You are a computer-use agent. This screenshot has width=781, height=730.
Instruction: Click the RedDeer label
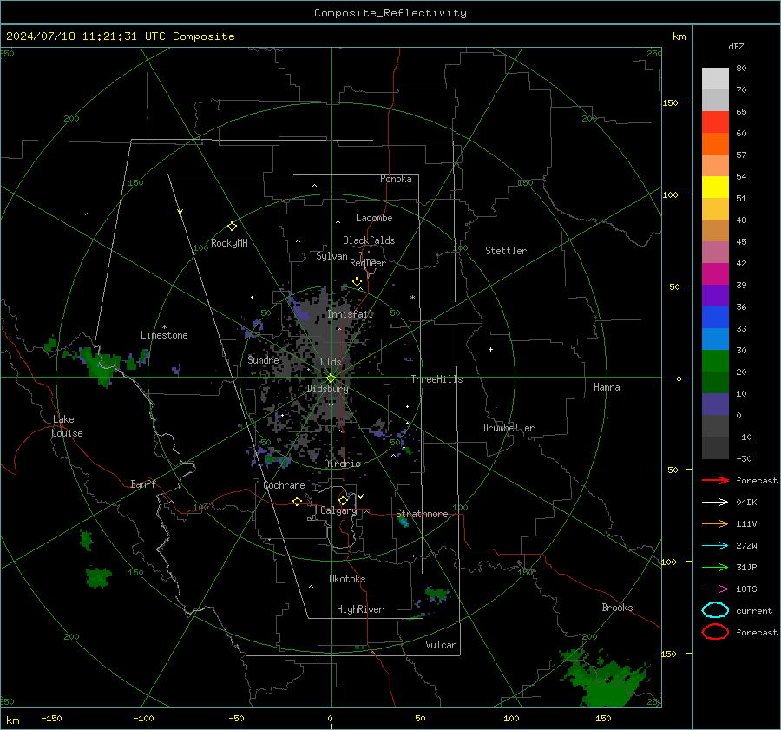tap(368, 263)
